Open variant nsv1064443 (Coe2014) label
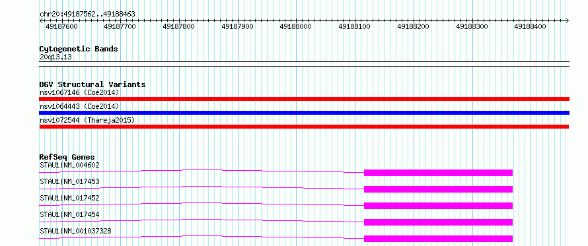 click(79, 107)
